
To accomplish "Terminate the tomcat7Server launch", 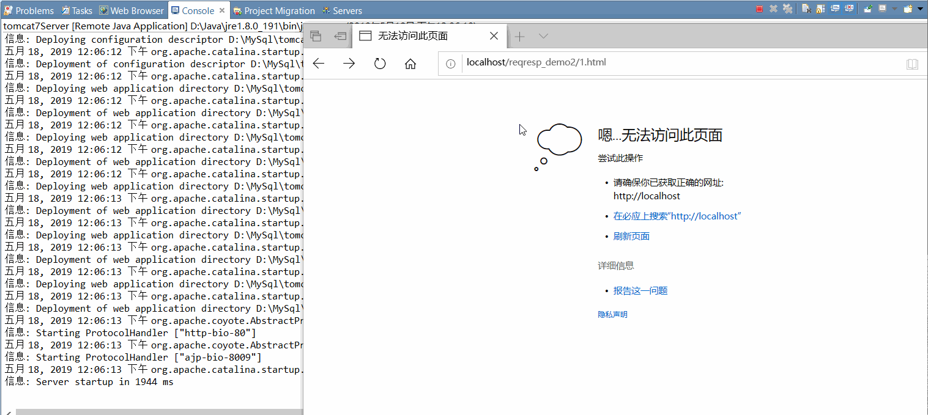I will [759, 9].
